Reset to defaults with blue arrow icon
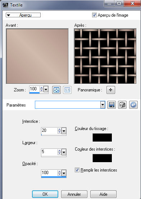141x199 pixels. 133,105
